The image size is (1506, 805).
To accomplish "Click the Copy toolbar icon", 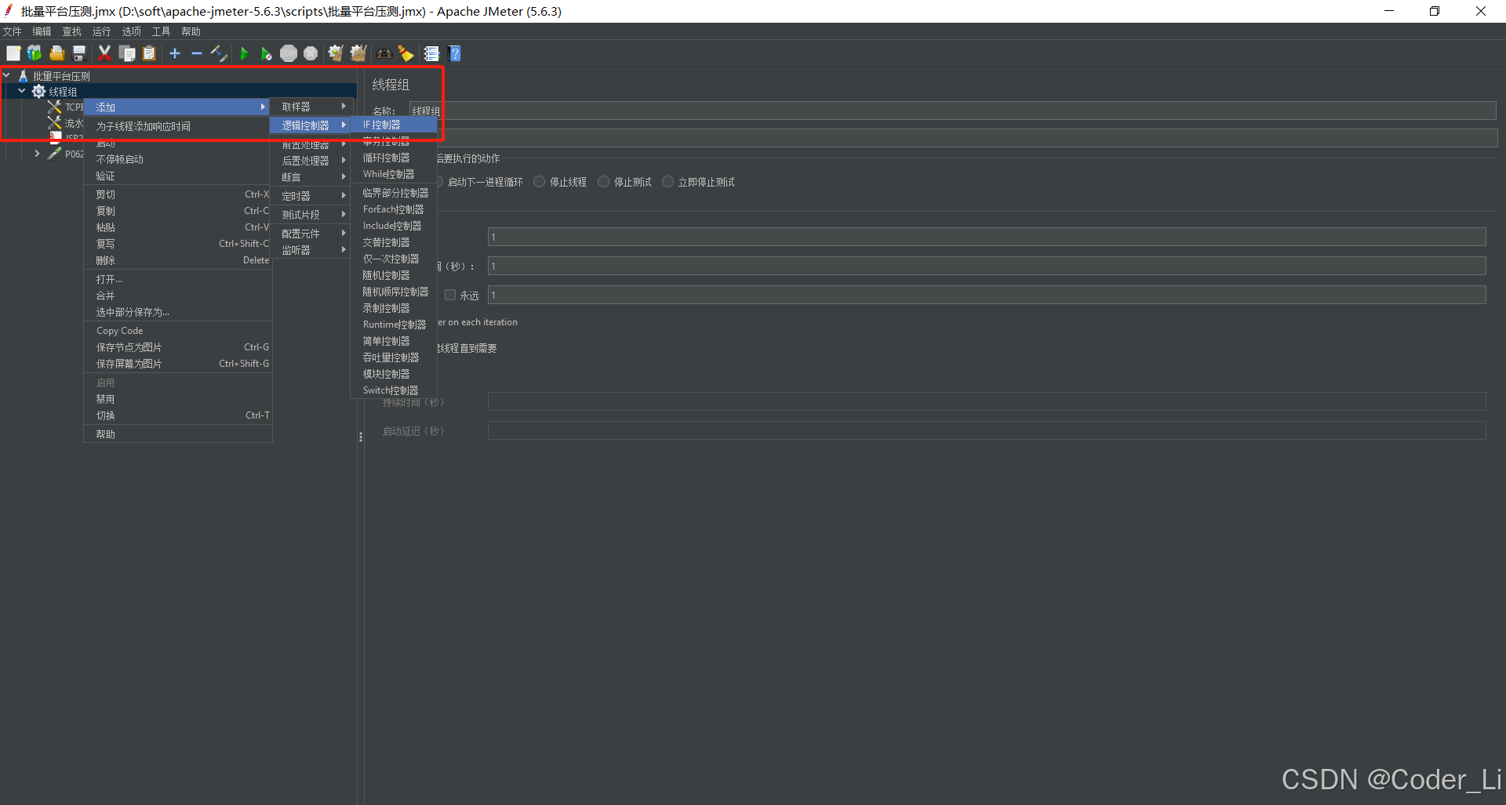I will pyautogui.click(x=127, y=53).
